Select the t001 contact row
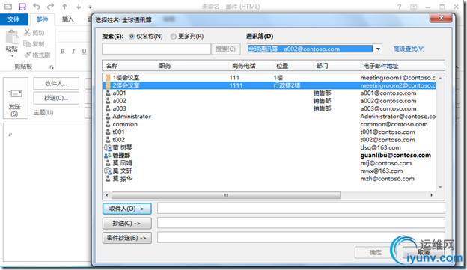The image size is (467, 270). pyautogui.click(x=269, y=132)
